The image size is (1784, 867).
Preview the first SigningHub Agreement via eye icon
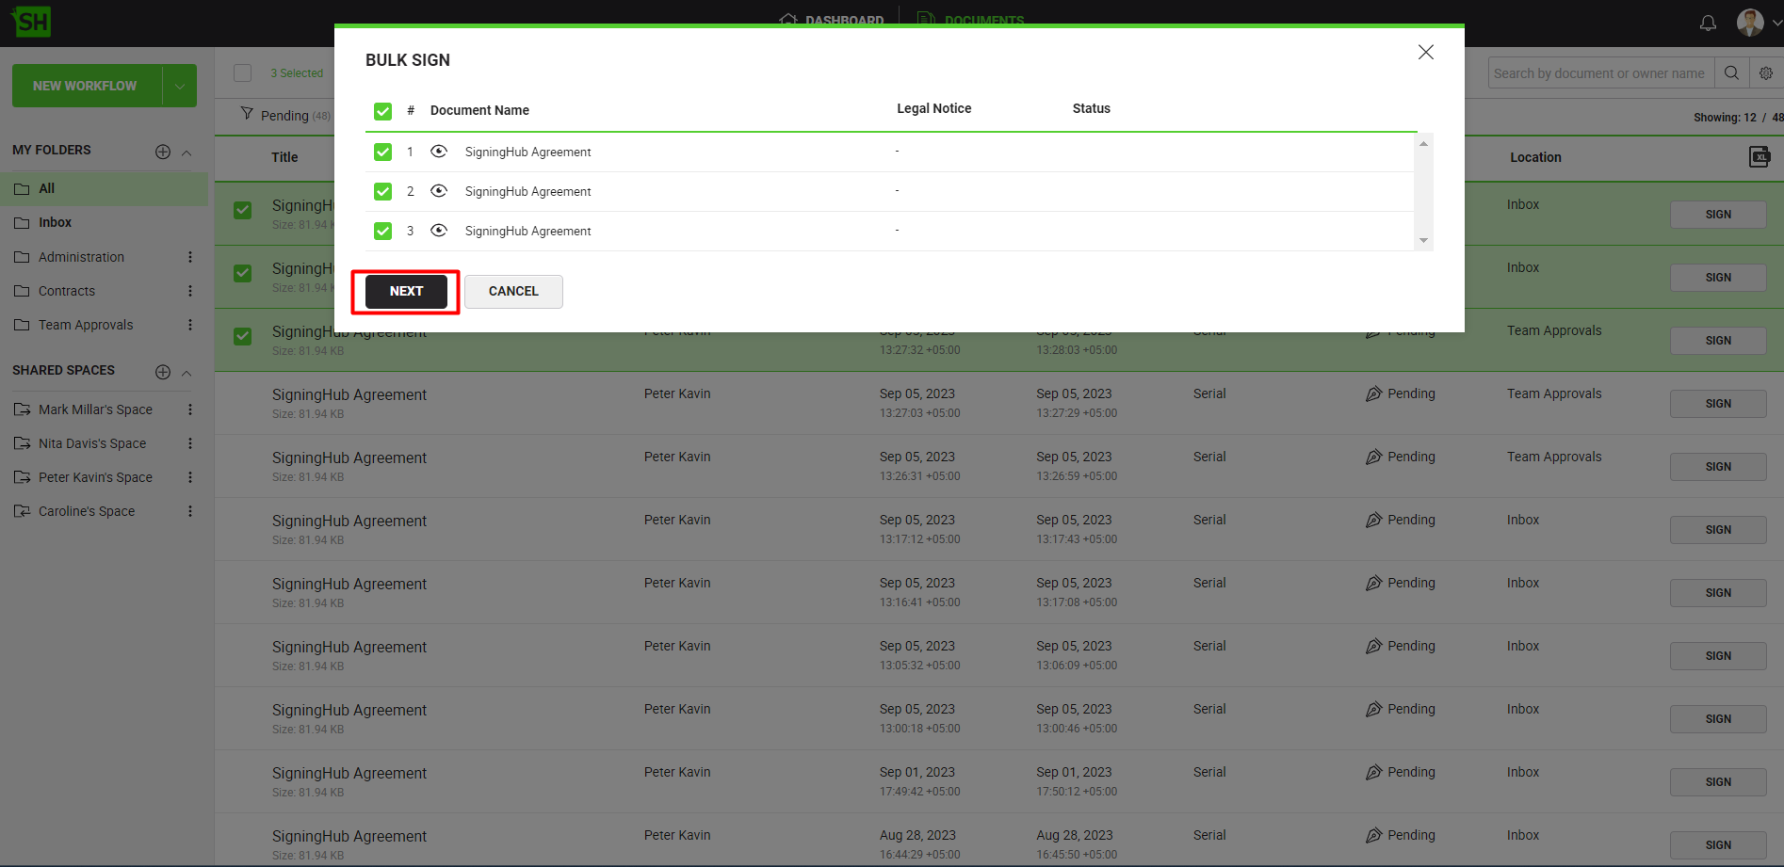click(439, 152)
